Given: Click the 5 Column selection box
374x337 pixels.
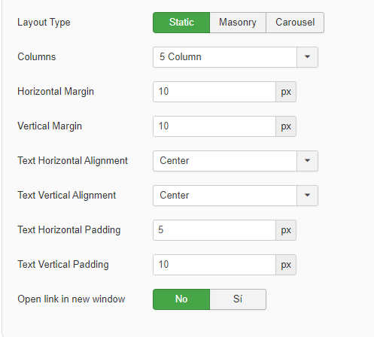Looking at the screenshot, I should pyautogui.click(x=225, y=57).
